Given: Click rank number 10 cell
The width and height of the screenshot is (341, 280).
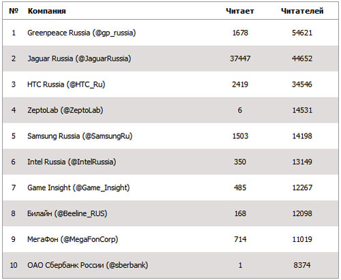Looking at the screenshot, I should point(14,265).
